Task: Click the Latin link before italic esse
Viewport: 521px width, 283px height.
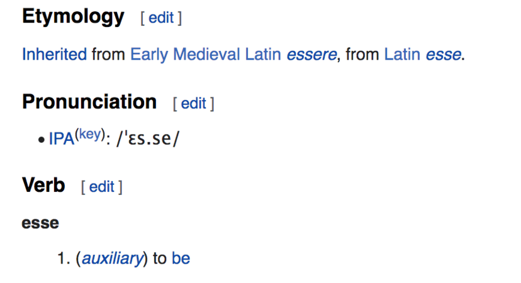Action: point(403,55)
